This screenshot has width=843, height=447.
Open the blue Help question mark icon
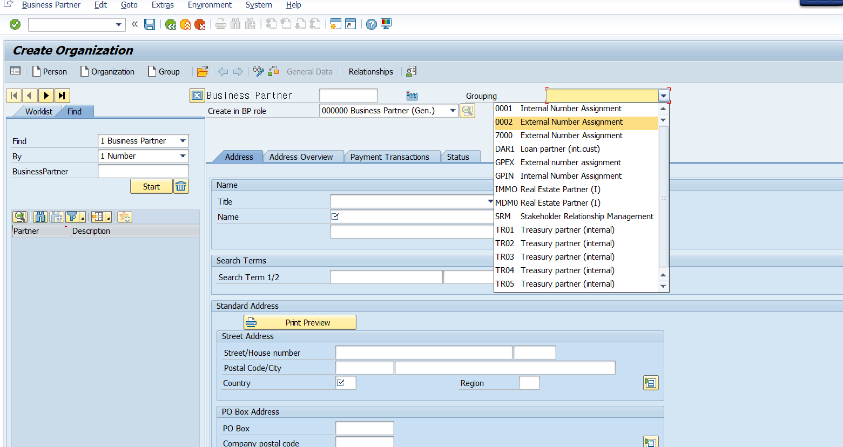pos(371,24)
